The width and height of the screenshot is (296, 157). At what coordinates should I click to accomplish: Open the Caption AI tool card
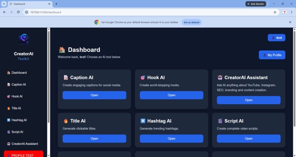[x=94, y=95]
